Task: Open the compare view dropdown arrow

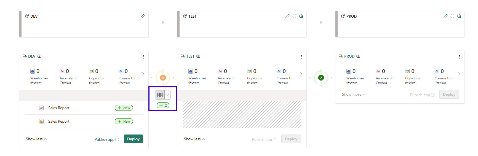Action: (167, 95)
